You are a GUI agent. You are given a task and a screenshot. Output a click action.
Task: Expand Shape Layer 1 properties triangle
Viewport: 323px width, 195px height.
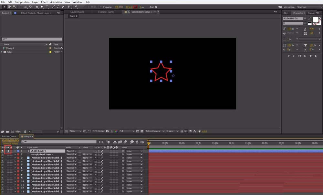(15, 151)
